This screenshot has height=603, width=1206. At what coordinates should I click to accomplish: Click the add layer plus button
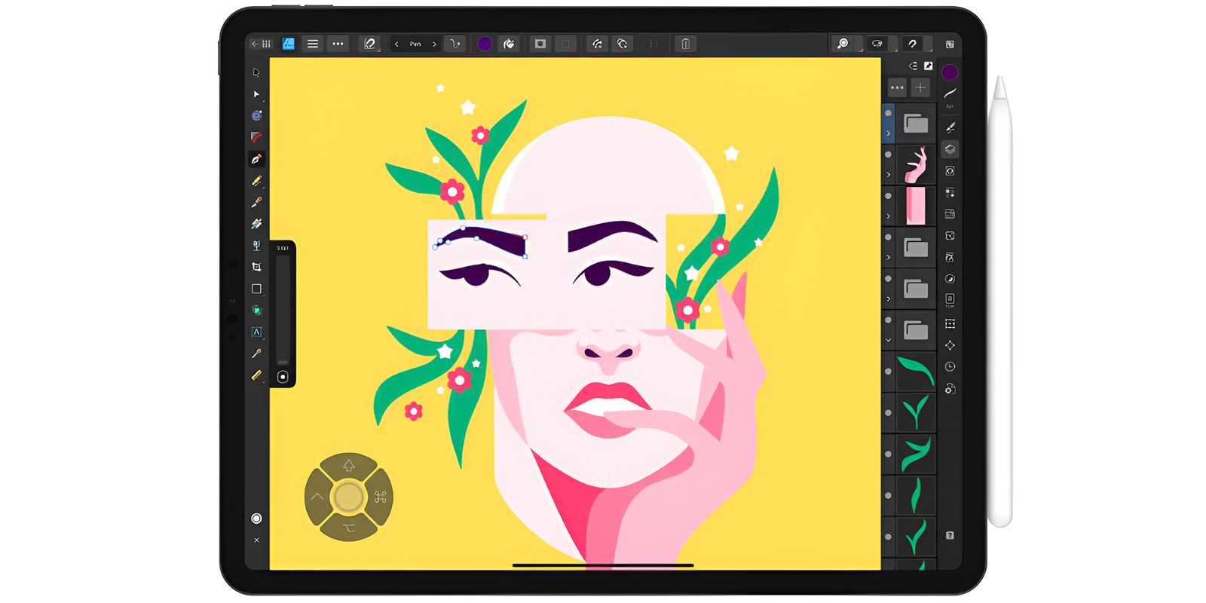pos(920,87)
